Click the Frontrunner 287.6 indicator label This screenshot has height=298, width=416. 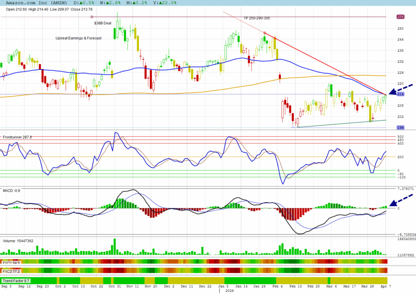17,137
